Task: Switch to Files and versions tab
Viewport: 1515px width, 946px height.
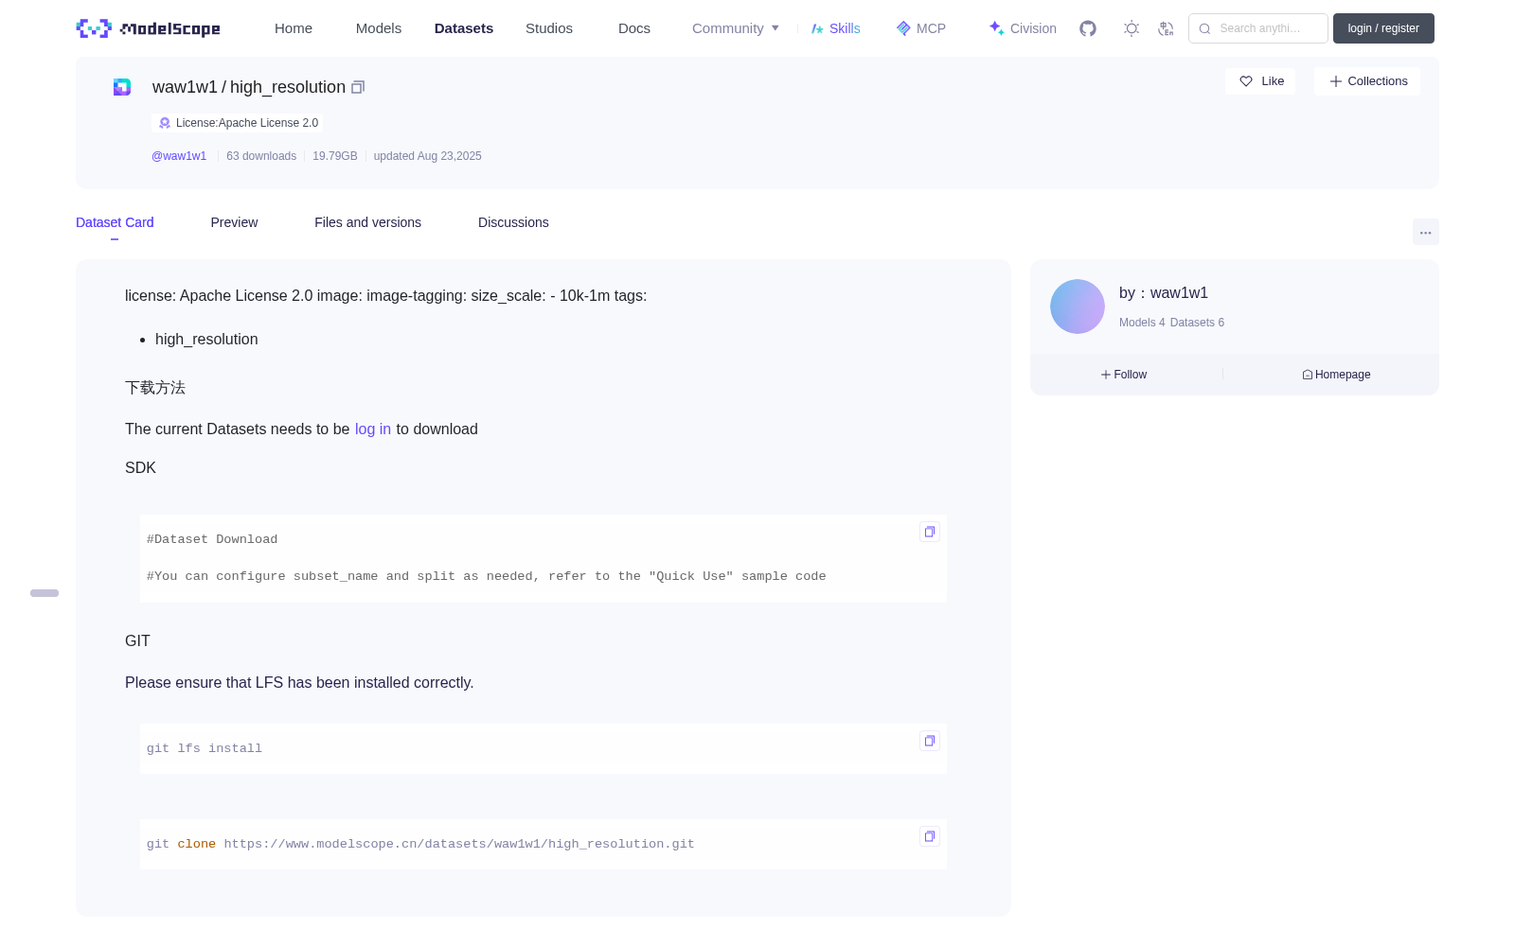Action: coord(367,222)
